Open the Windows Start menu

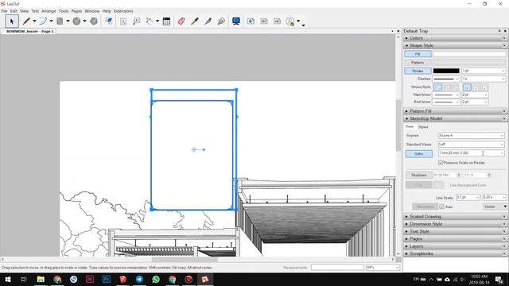coord(8,279)
